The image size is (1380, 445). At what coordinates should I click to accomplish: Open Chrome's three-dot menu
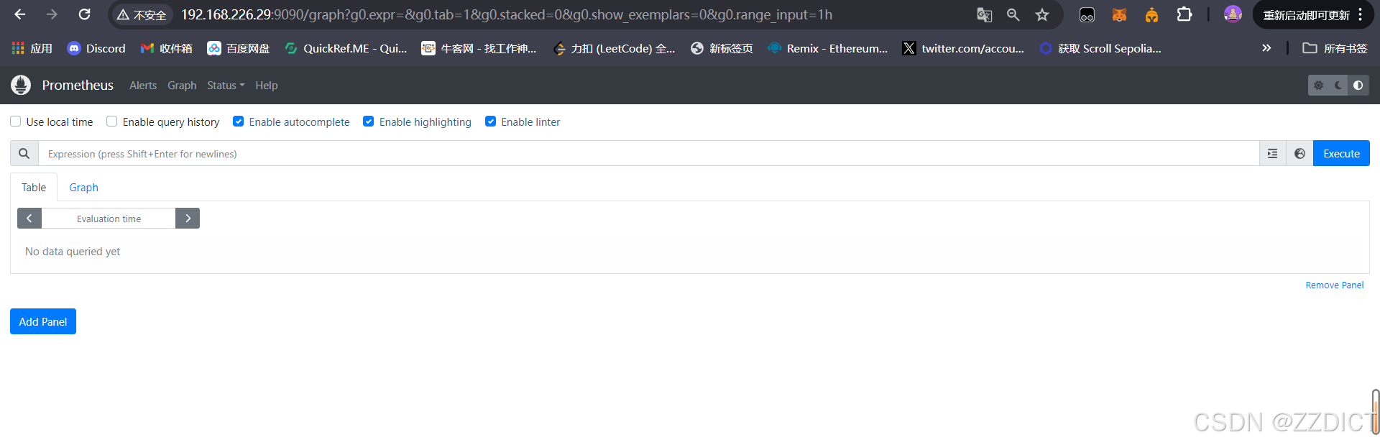tap(1361, 14)
